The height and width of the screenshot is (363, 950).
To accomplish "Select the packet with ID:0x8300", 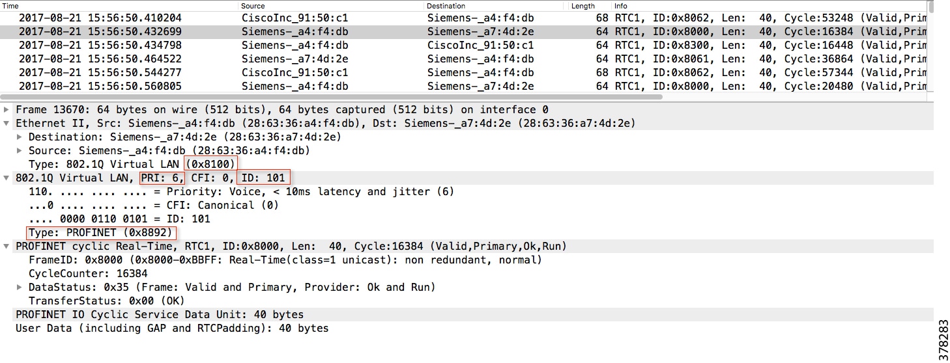I will [463, 45].
